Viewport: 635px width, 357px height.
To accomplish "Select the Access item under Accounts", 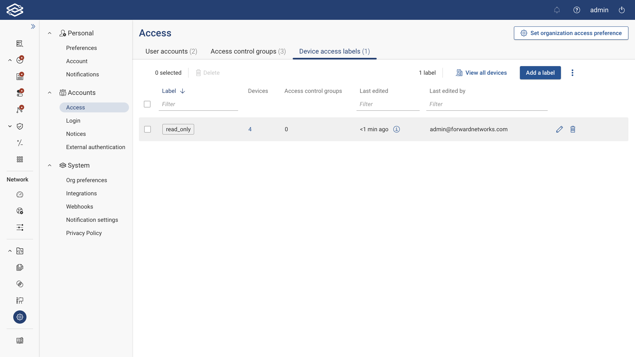I will coord(75,107).
